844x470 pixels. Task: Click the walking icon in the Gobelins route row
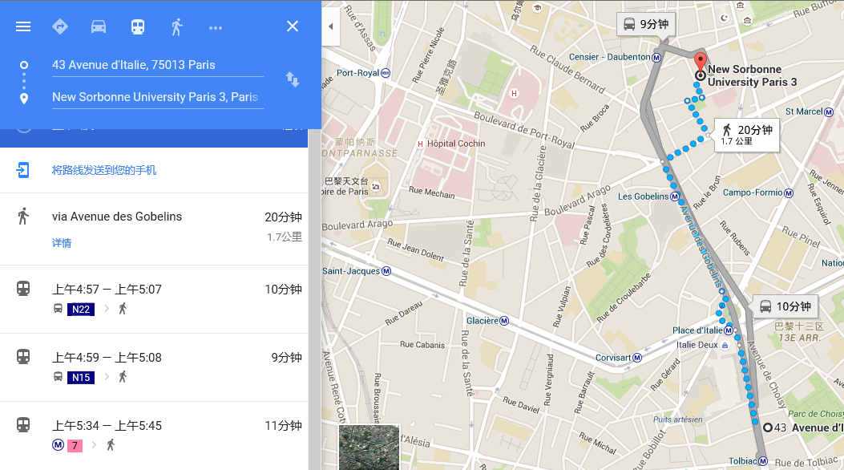pyautogui.click(x=22, y=216)
